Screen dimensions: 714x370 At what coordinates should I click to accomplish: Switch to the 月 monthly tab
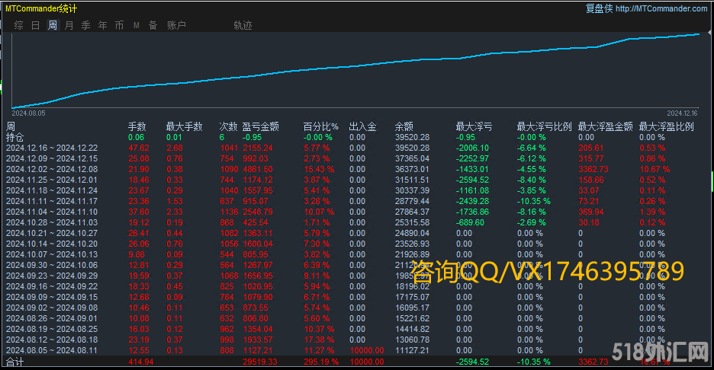point(69,25)
